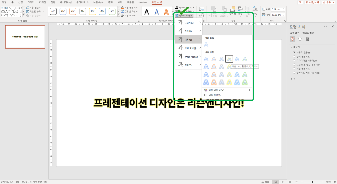The width and height of the screenshot is (337, 184).
Task: Open the 다른 네온 색 submenu
Action: click(x=227, y=90)
